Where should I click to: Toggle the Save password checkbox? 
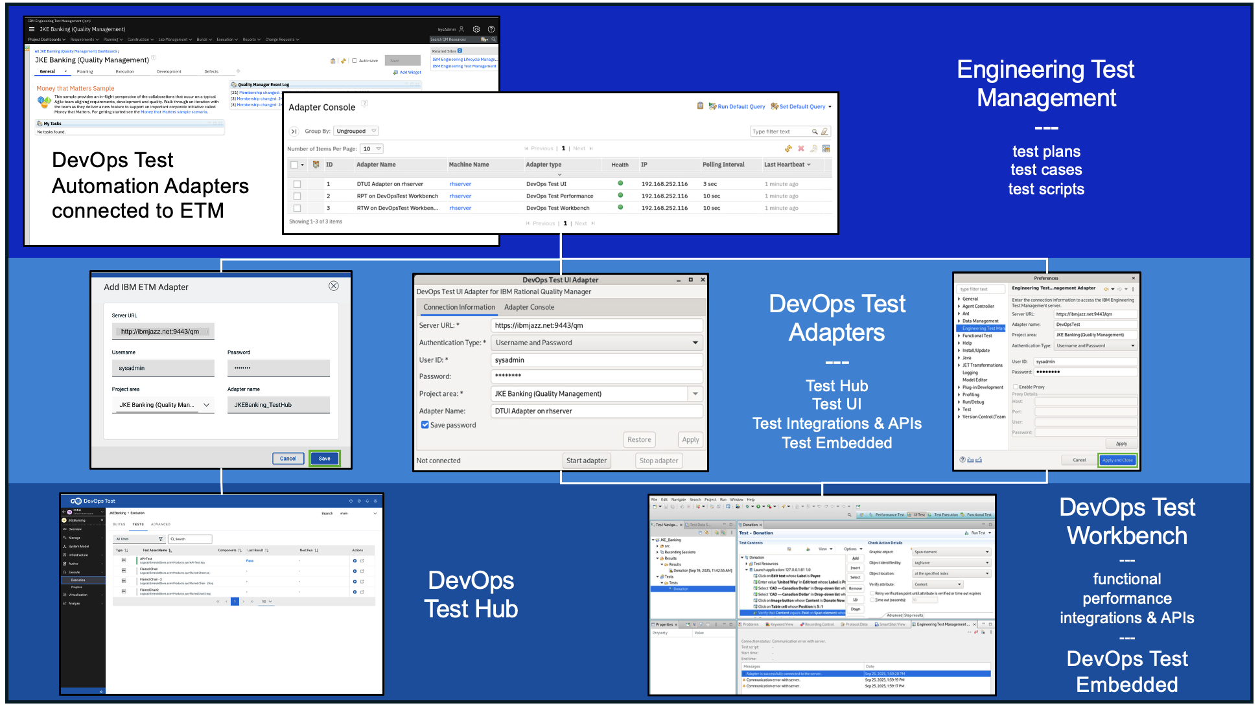tap(425, 425)
